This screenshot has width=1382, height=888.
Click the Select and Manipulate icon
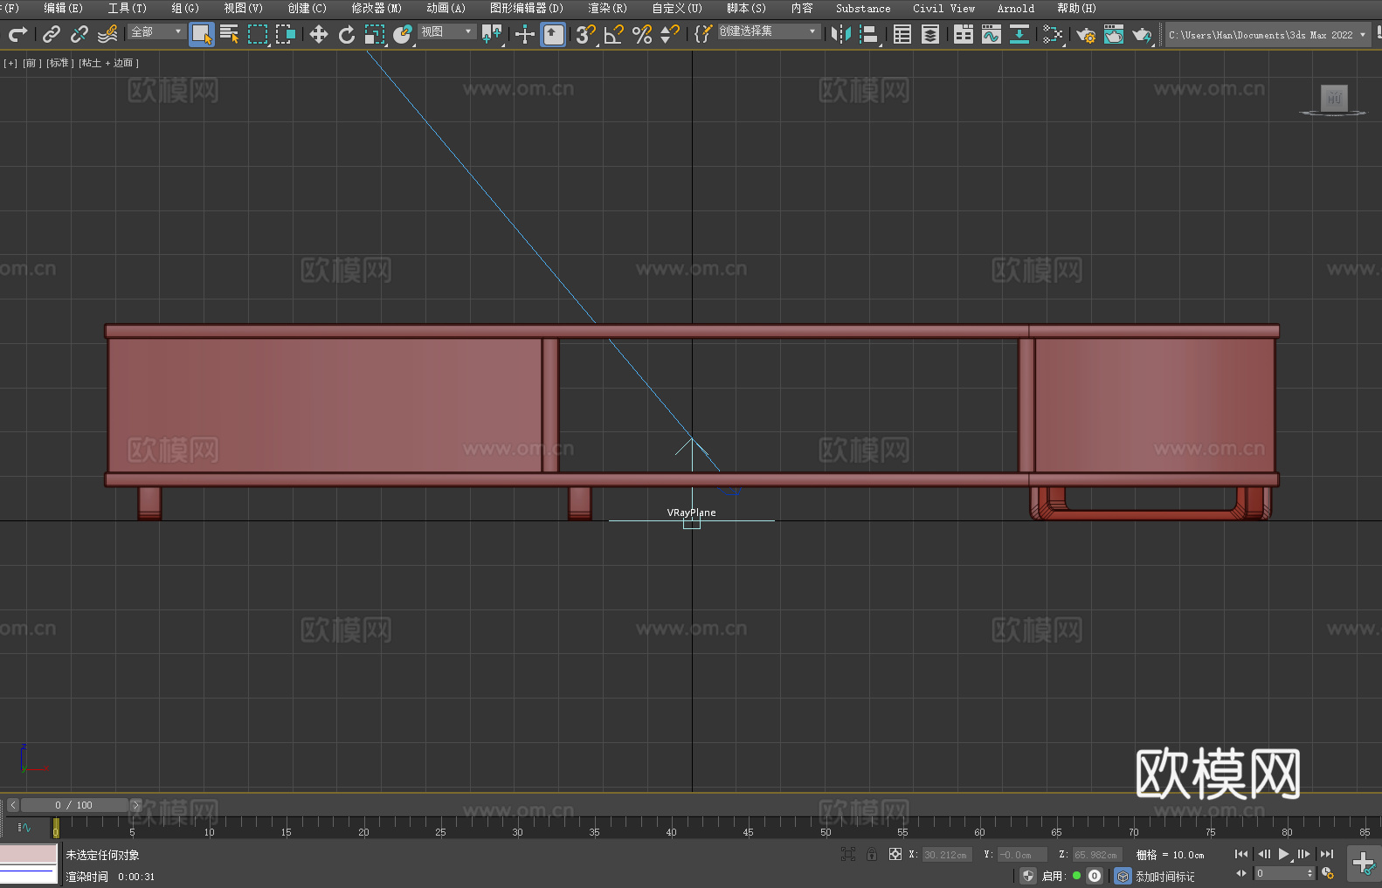pos(525,34)
